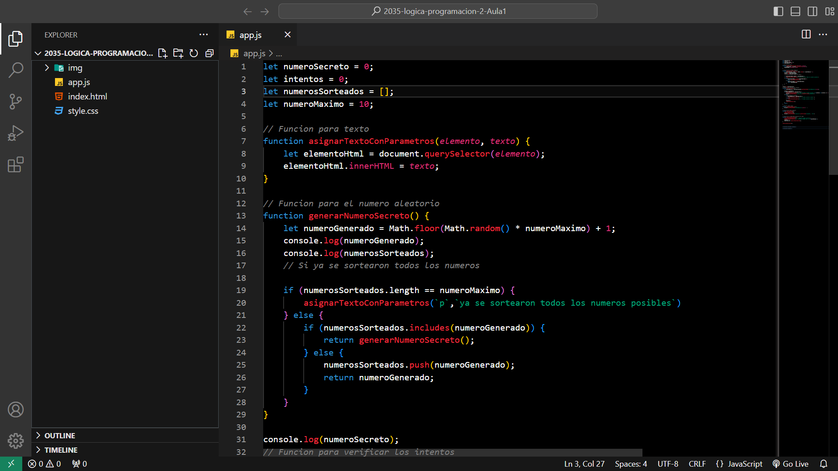
Task: Click the New File icon in Explorer
Action: 162,53
